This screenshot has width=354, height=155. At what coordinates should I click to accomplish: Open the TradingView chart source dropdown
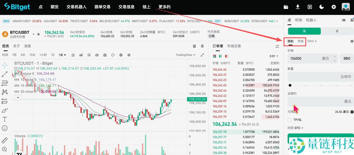[x=185, y=55]
